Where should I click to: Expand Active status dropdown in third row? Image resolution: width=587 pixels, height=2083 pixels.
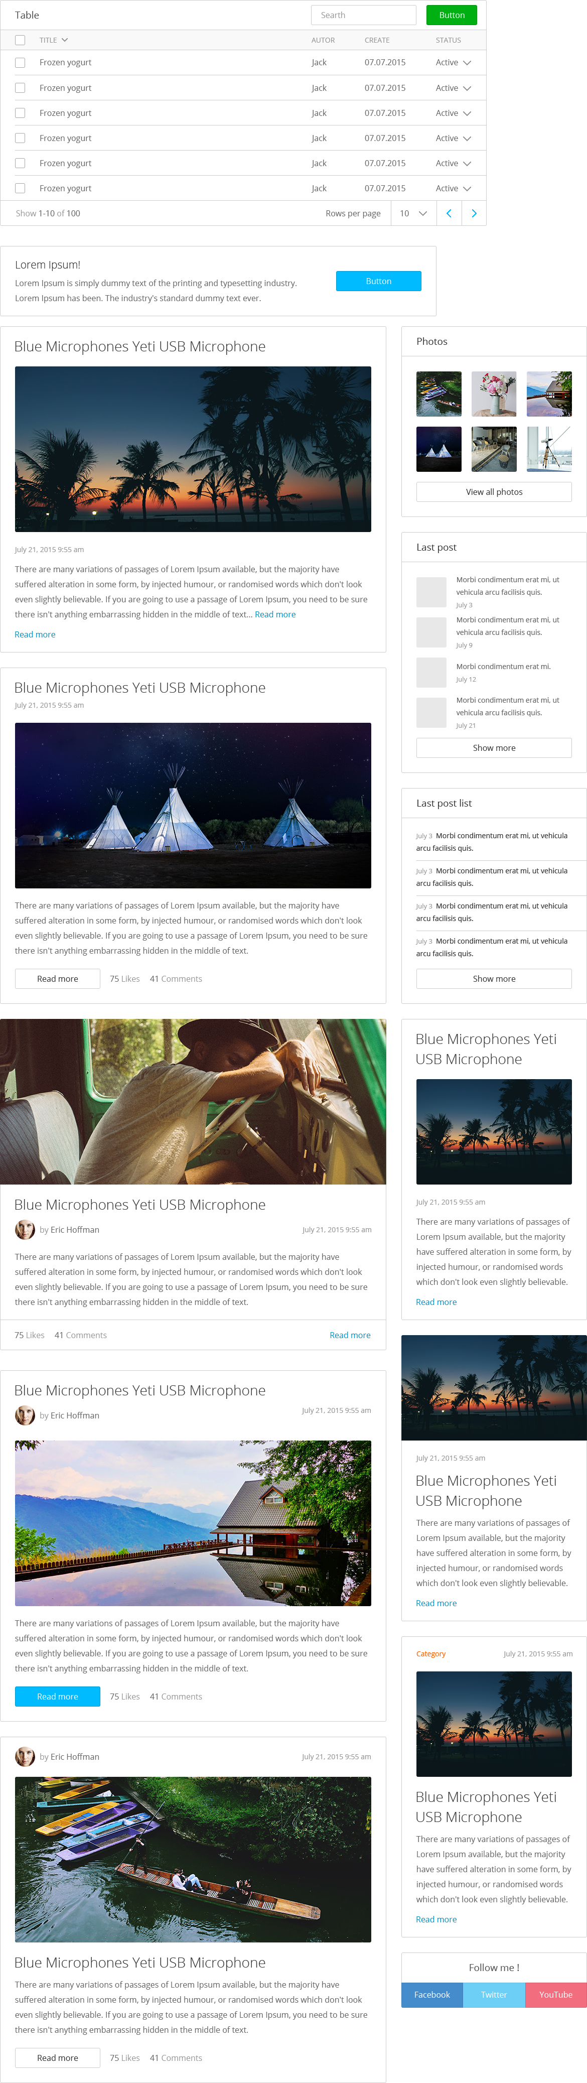click(454, 113)
